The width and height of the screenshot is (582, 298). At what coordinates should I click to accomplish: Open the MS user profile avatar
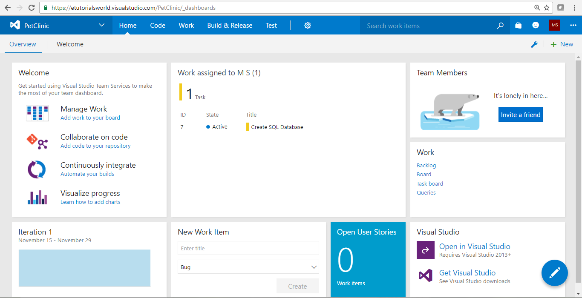point(555,25)
